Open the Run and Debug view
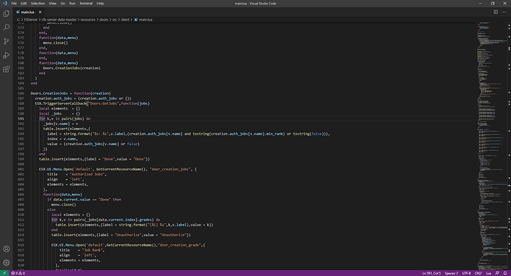Screen dimensions: 511x276 point(6,55)
